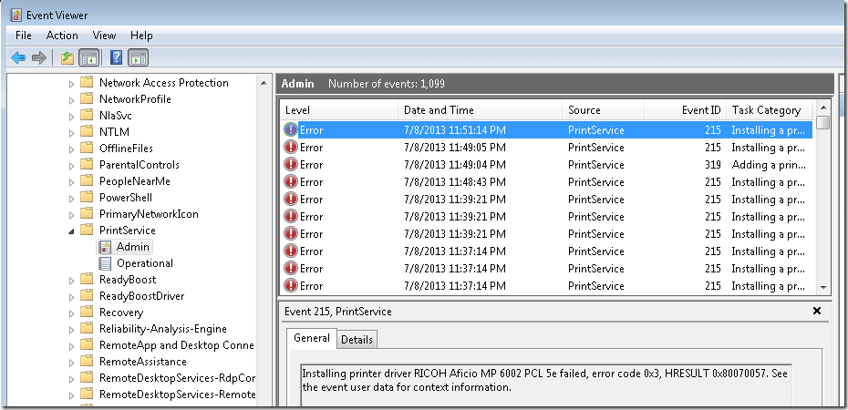This screenshot has height=410, width=848.
Task: Collapse the PrintService folder node
Action: 71,231
